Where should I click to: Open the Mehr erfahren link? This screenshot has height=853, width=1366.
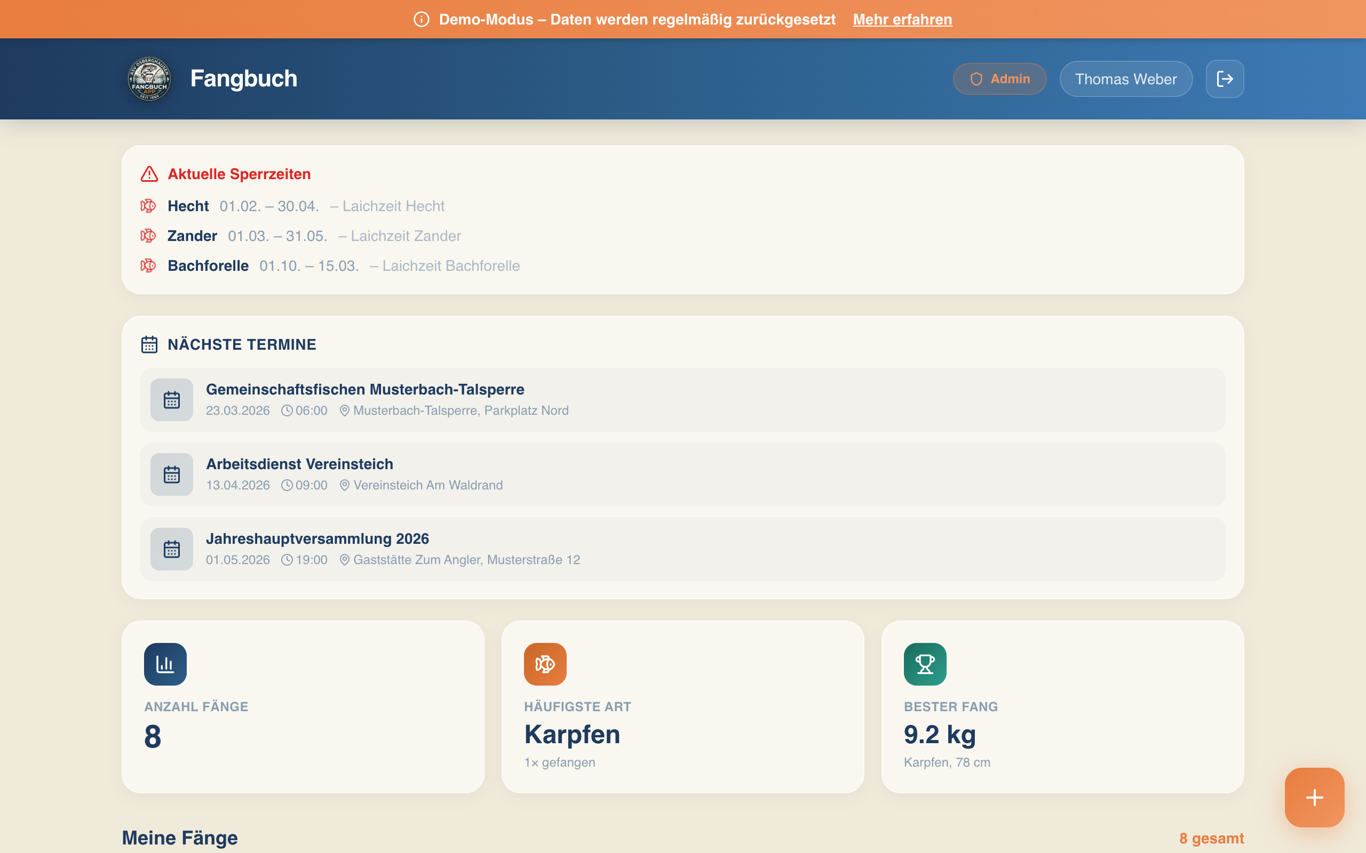[901, 19]
